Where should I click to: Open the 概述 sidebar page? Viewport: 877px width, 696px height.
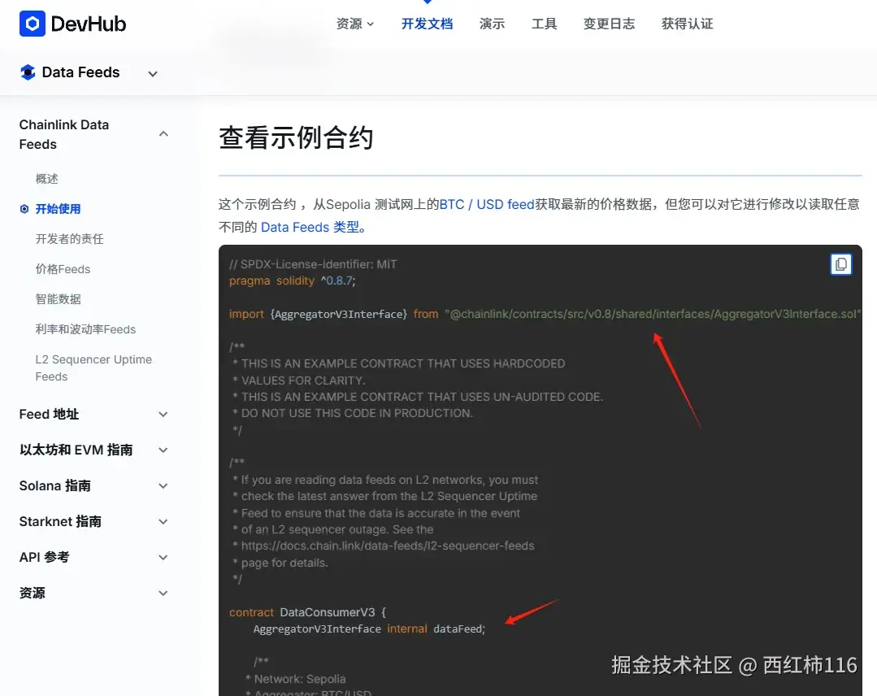click(47, 179)
